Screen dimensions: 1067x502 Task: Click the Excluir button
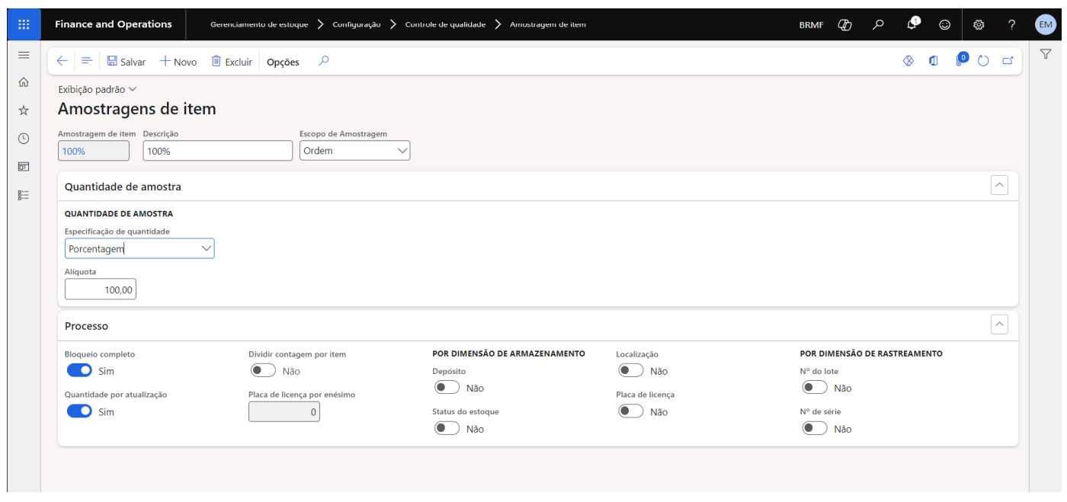[x=231, y=62]
